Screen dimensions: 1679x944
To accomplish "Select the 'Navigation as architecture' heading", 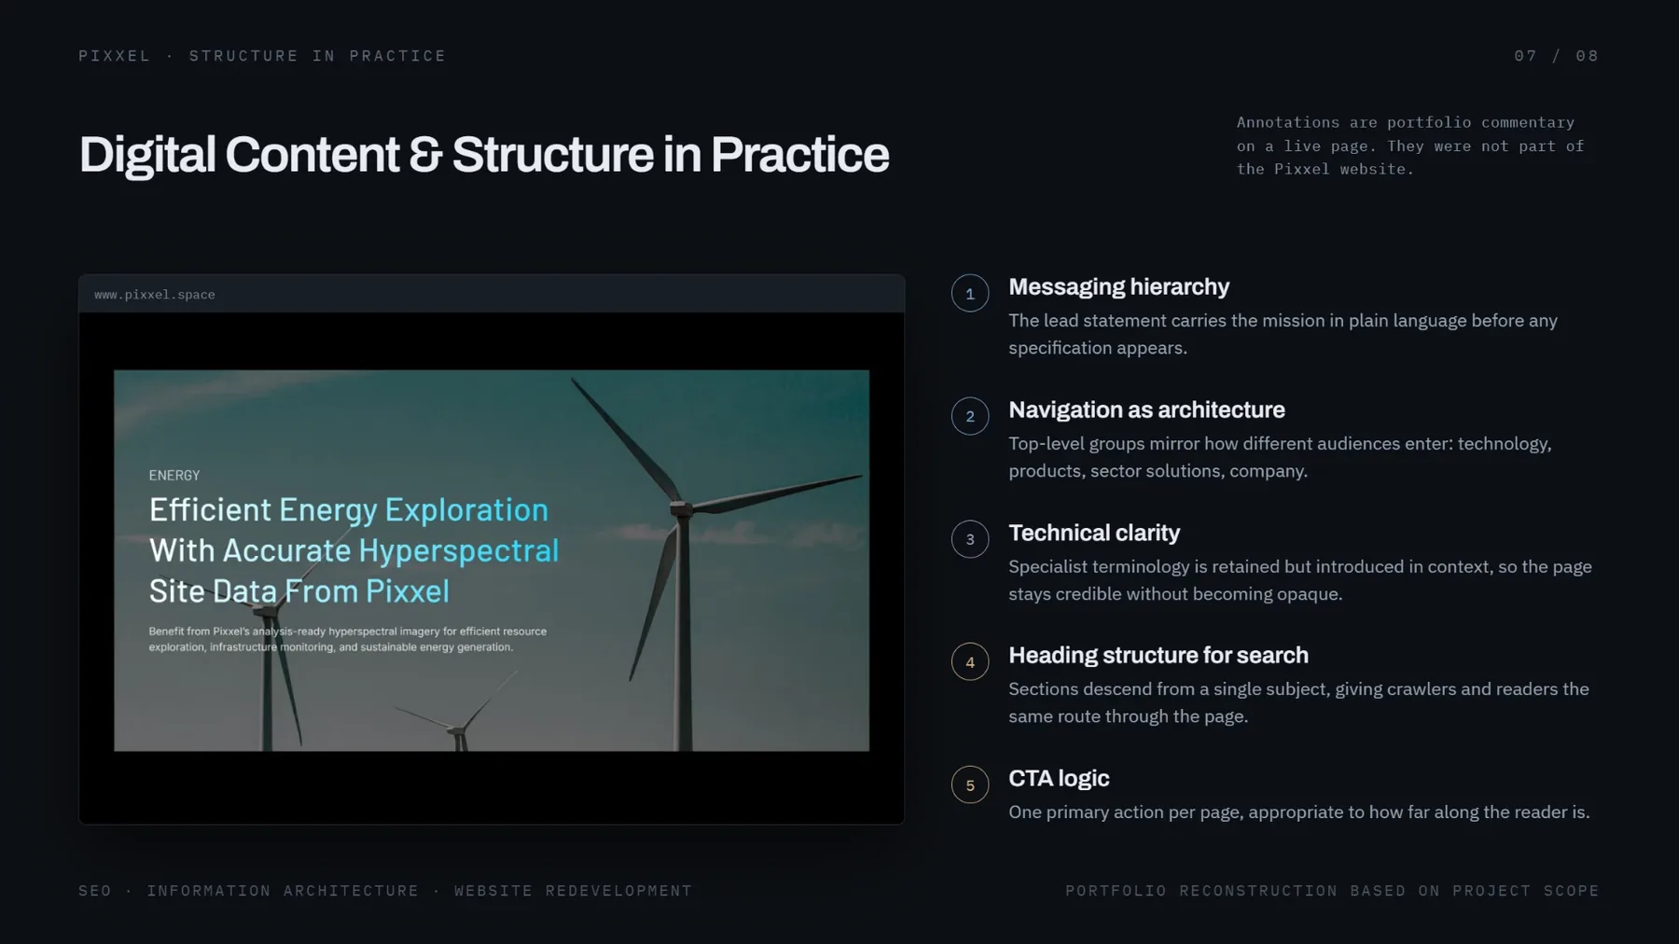I will click(x=1146, y=410).
